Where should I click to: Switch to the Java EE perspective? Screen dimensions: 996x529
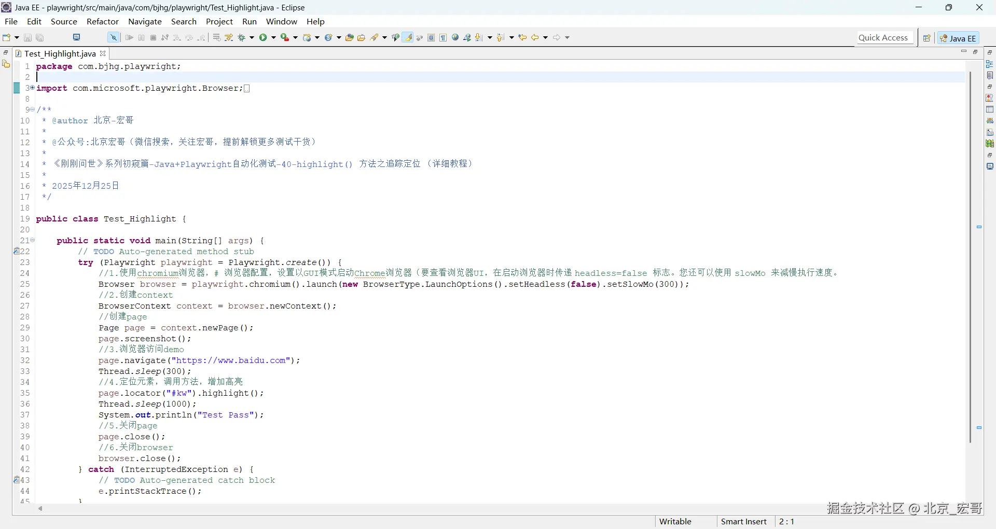point(958,38)
